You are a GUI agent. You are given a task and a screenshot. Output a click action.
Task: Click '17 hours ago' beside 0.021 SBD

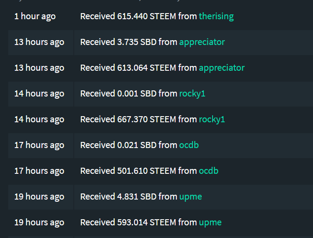click(39, 145)
